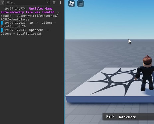The width and height of the screenshot is (154, 124).
Task: Click the '10' output value
Action: 31,23
